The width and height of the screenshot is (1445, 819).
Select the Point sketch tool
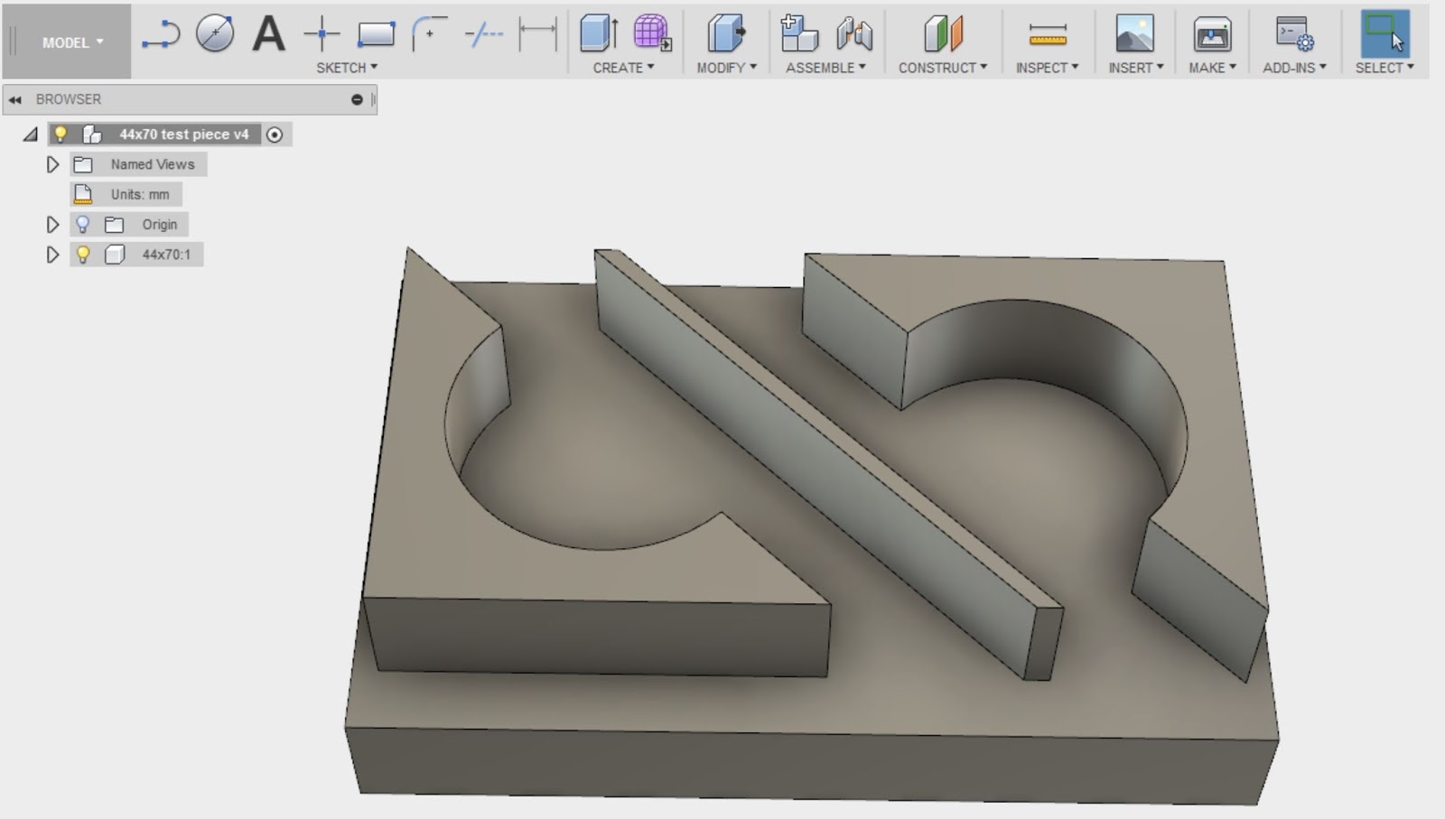pos(322,33)
